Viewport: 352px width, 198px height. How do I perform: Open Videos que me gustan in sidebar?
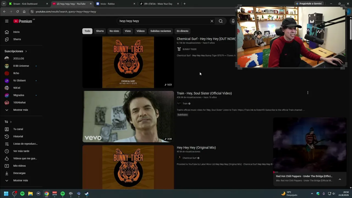point(21,158)
